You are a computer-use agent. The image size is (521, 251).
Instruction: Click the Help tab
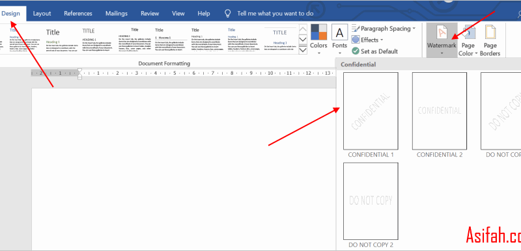[x=204, y=14]
